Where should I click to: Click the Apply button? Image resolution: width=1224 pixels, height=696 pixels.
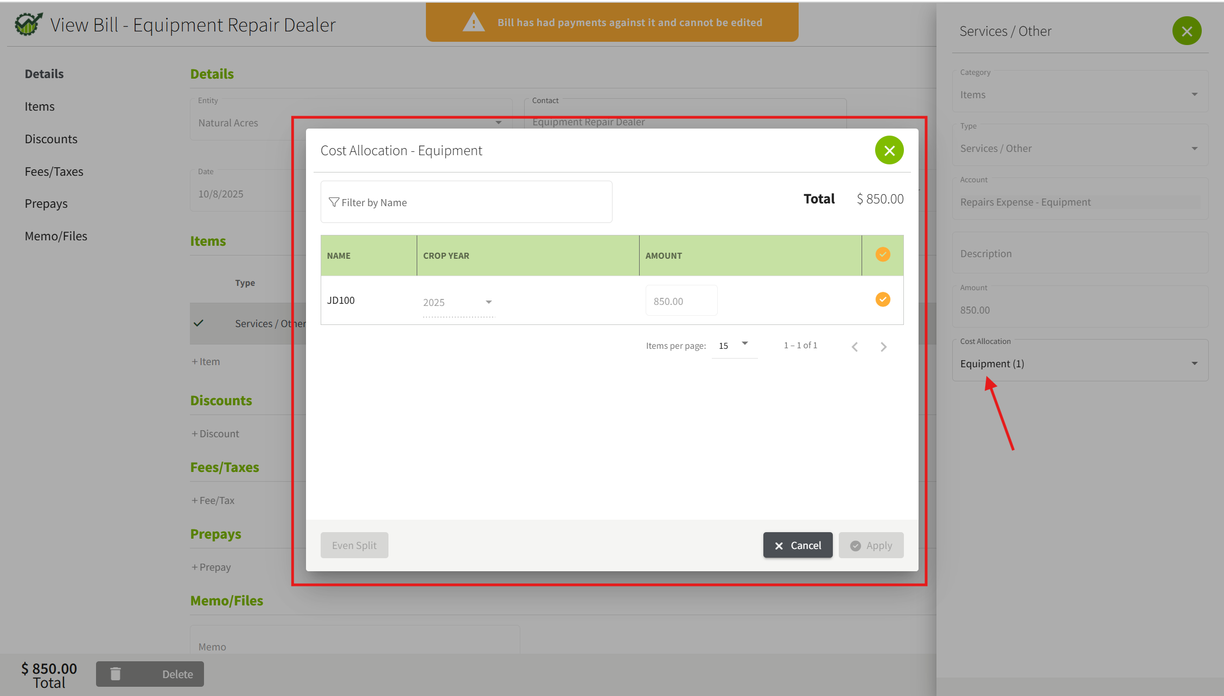pyautogui.click(x=871, y=545)
